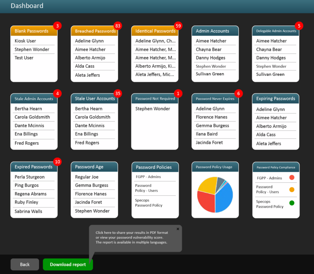Click the Blank Passwords count badge
Image resolution: width=314 pixels, height=274 pixels.
tap(57, 26)
